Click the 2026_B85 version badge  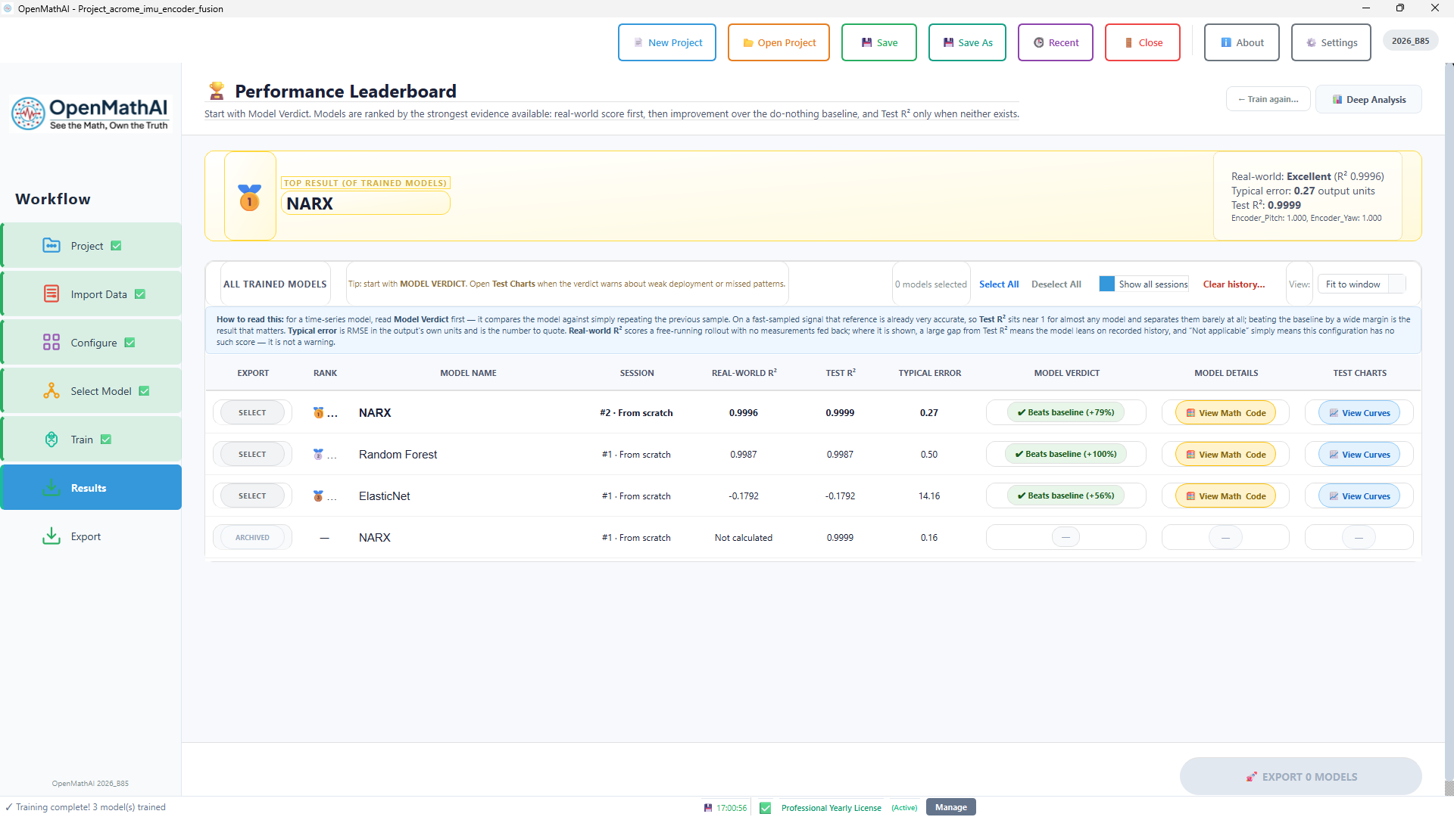coord(1410,41)
